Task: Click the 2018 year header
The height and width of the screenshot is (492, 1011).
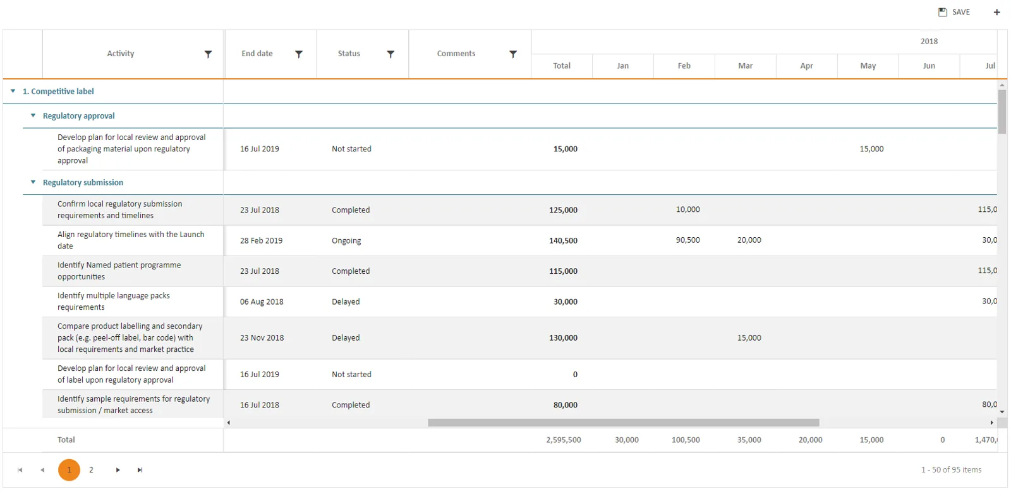Action: (929, 42)
